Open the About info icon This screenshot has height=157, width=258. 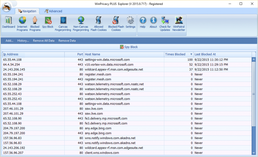[153, 22]
